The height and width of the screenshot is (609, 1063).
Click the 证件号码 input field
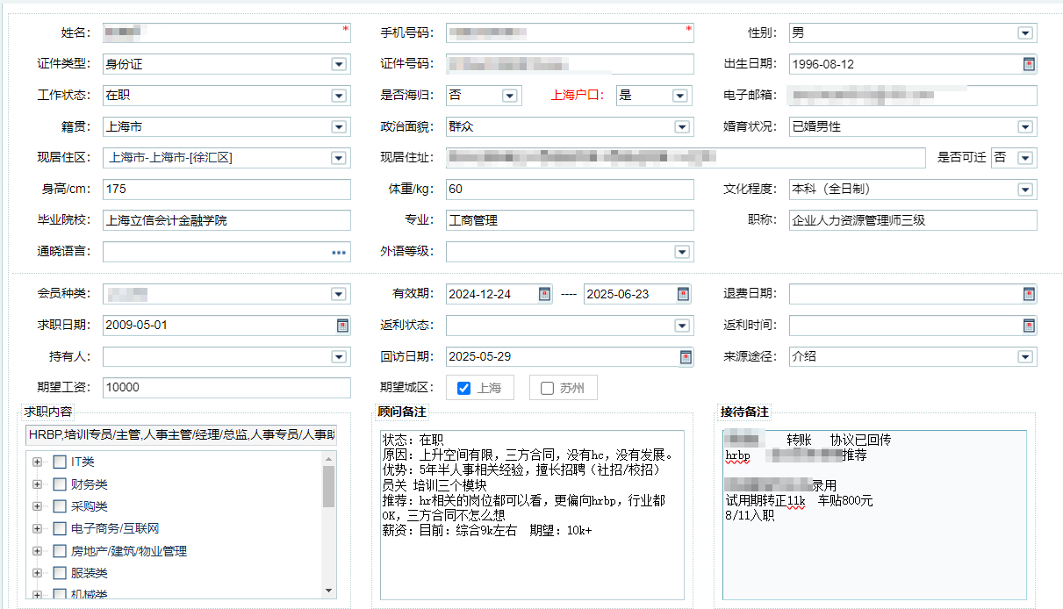coord(570,64)
